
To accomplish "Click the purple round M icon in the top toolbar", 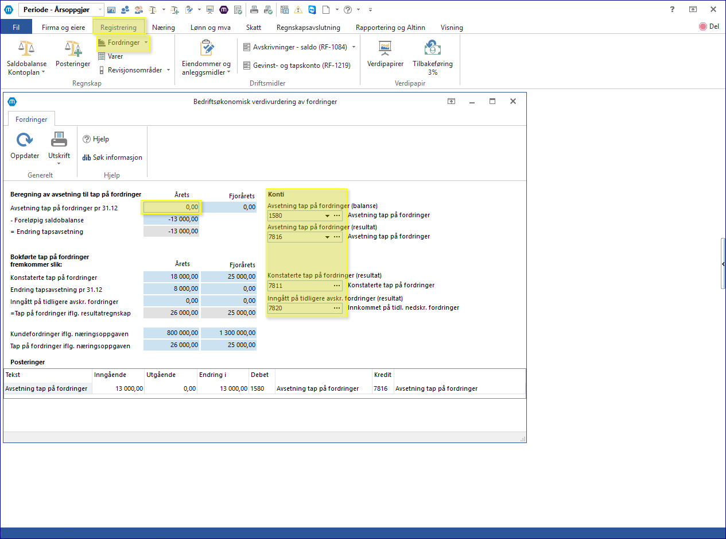I will (x=224, y=10).
